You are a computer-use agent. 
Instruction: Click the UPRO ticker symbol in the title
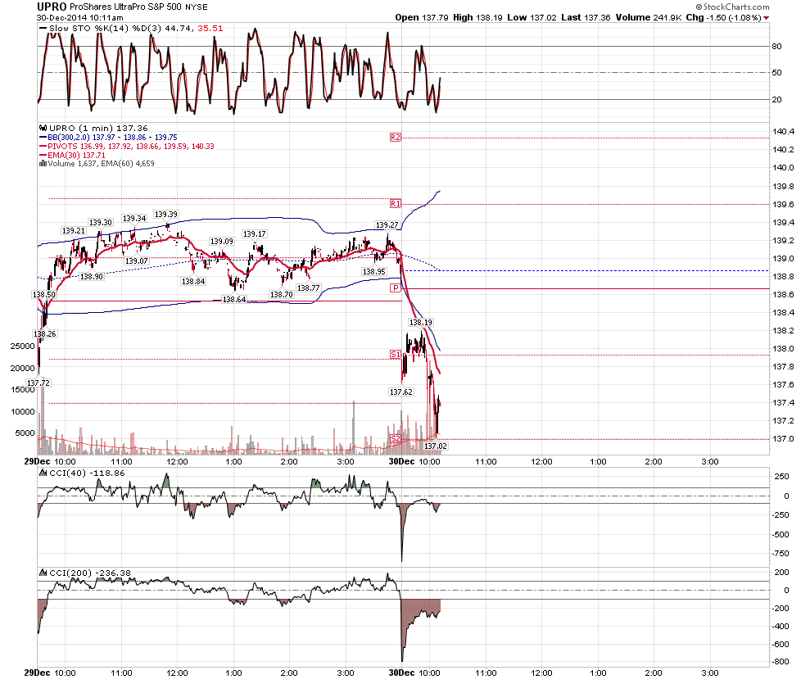click(x=52, y=7)
